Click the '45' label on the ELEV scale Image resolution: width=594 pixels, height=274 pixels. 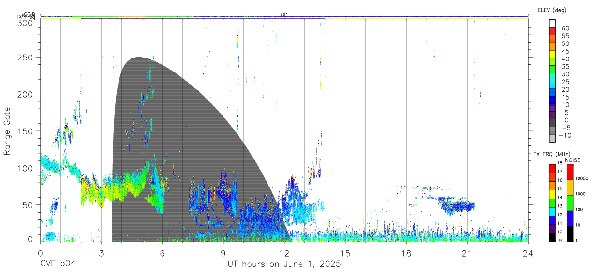565,52
